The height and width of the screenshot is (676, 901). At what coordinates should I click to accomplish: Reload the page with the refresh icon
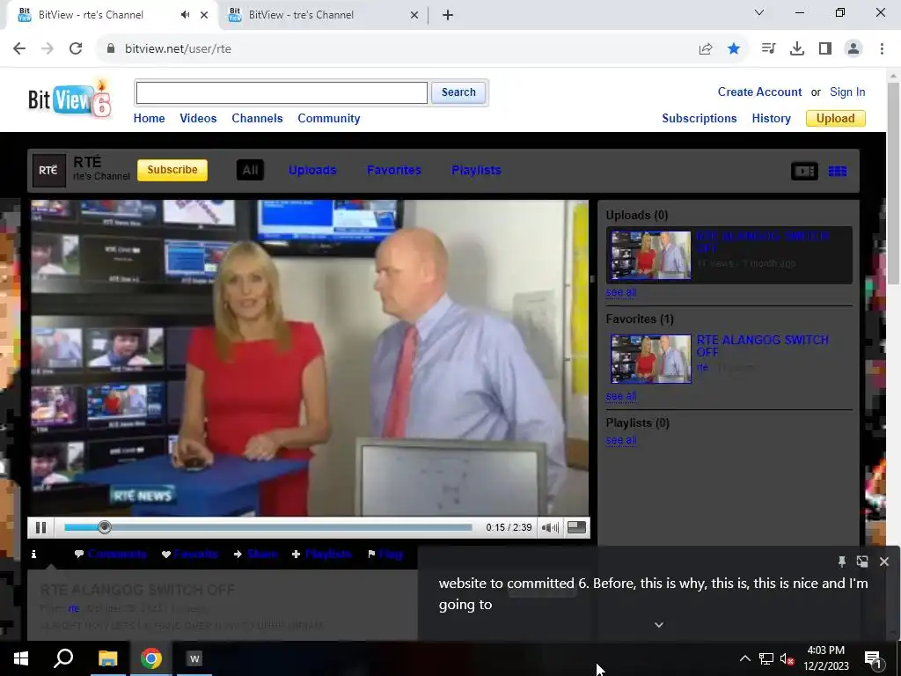[76, 49]
